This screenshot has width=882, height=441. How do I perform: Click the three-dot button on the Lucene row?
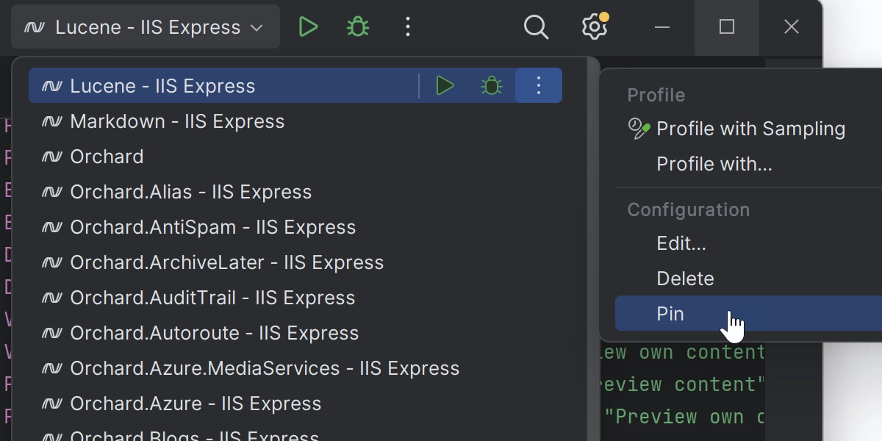(539, 86)
